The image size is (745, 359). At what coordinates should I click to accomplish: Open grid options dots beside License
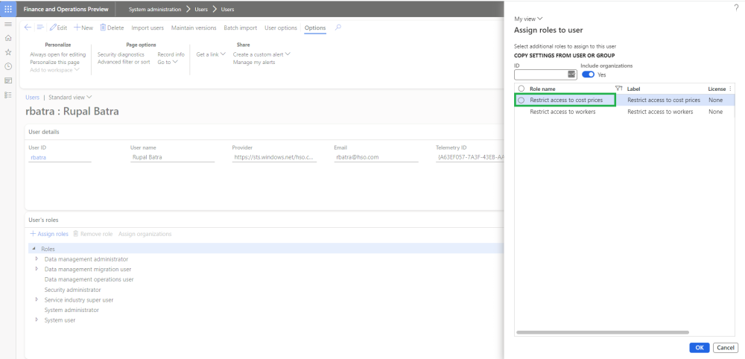730,89
